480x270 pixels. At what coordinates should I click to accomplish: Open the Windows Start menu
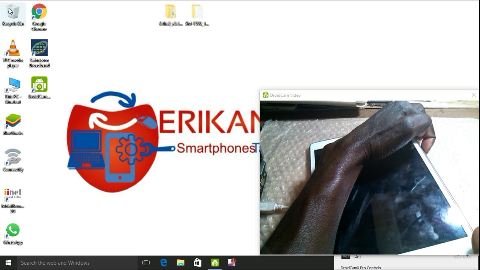(8, 263)
